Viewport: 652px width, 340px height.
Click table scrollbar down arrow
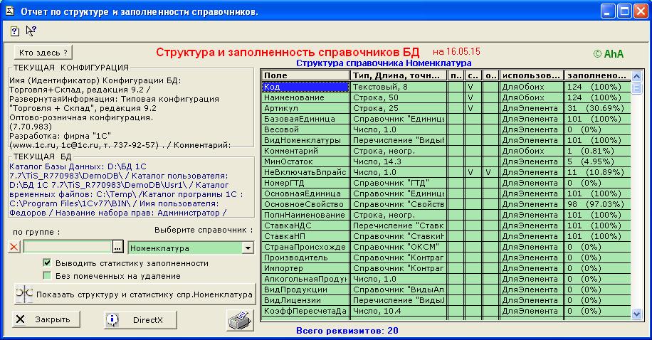point(636,314)
